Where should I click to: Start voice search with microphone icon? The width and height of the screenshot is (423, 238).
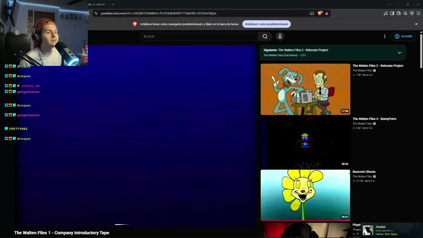click(x=280, y=36)
